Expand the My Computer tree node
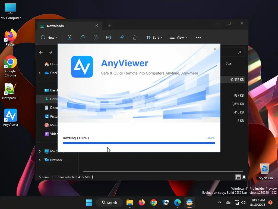Screen dimensions: 278x209 [x=40, y=151]
